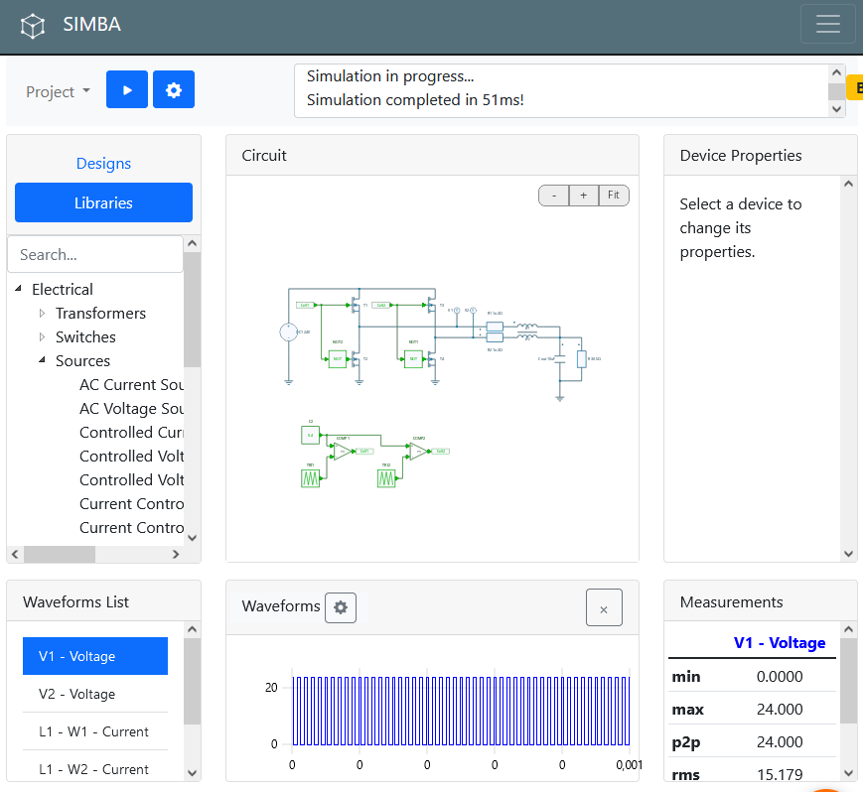Select the NOT2 gate block
Image resolution: width=863 pixels, height=792 pixels.
tap(338, 359)
